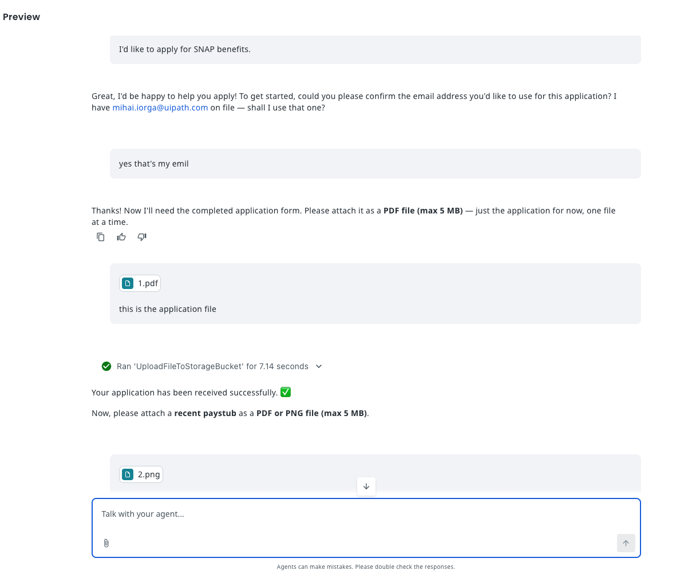Click the 'recent paystub' bold text
The height and width of the screenshot is (574, 680).
click(x=205, y=413)
